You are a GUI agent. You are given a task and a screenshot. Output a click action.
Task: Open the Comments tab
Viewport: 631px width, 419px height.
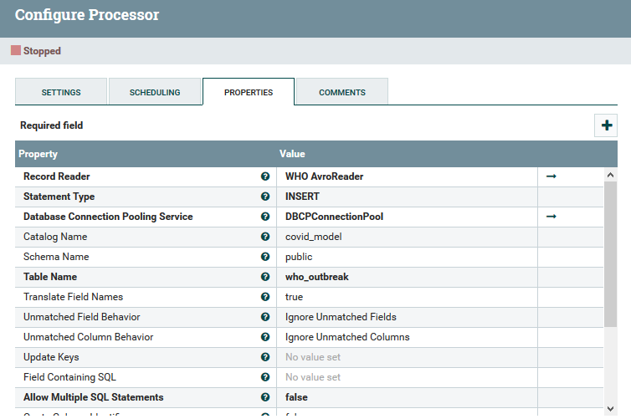tap(341, 92)
